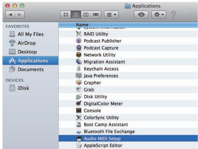
Task: Click the Grab app icon
Action: [x=79, y=90]
